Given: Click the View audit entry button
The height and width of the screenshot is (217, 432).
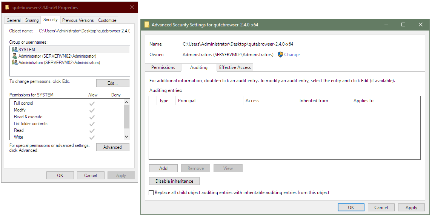Looking at the screenshot, I should (x=228, y=168).
